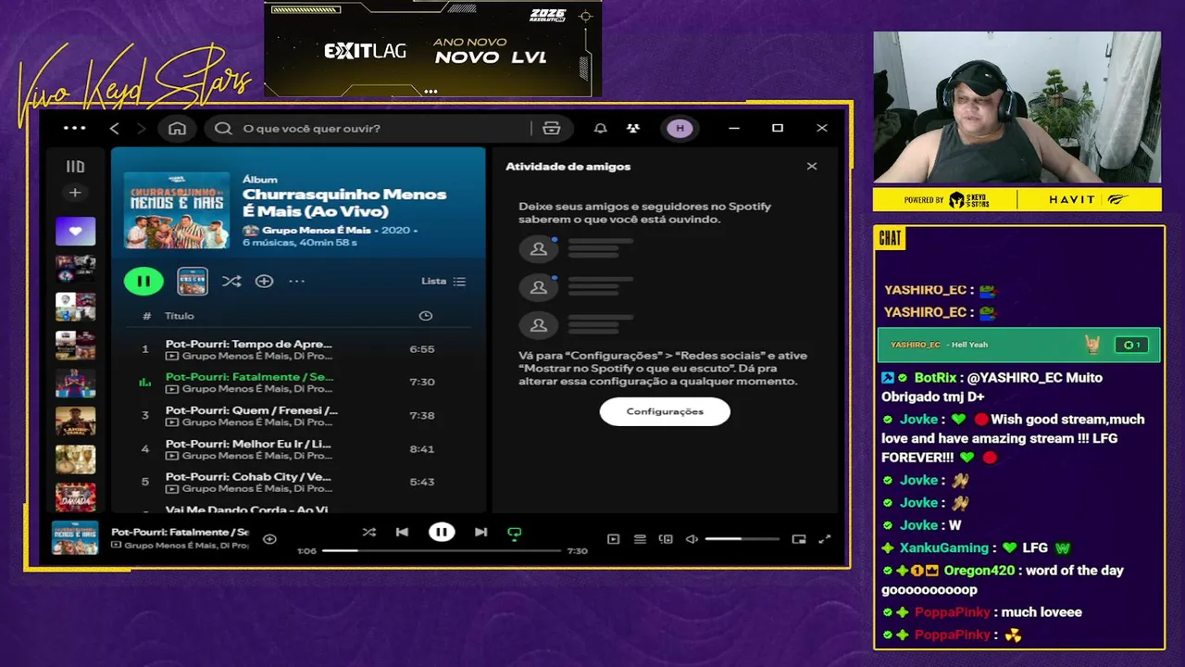This screenshot has height=667, width=1185.
Task: Open now-playing title 'Pot-Pourri: Fatalmente'
Action: point(180,533)
